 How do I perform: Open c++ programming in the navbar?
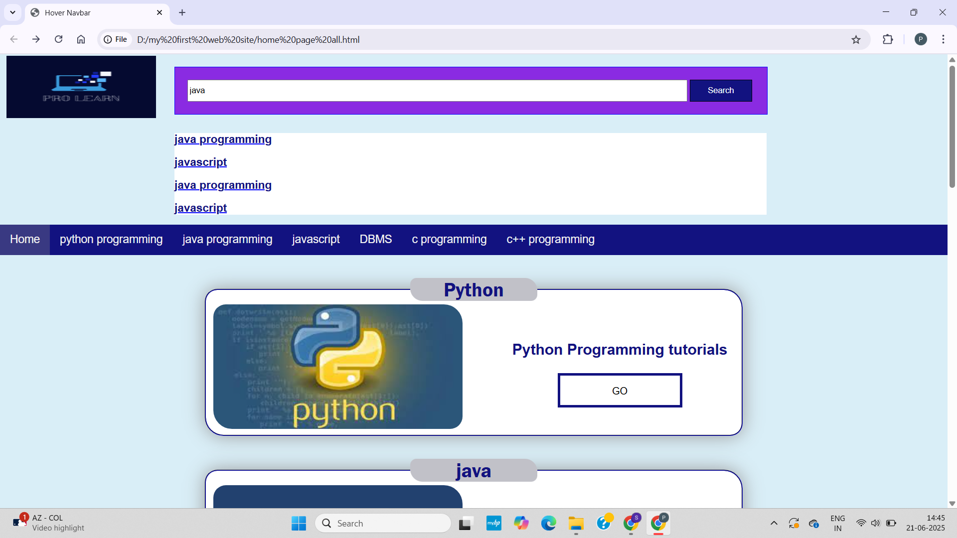click(550, 240)
